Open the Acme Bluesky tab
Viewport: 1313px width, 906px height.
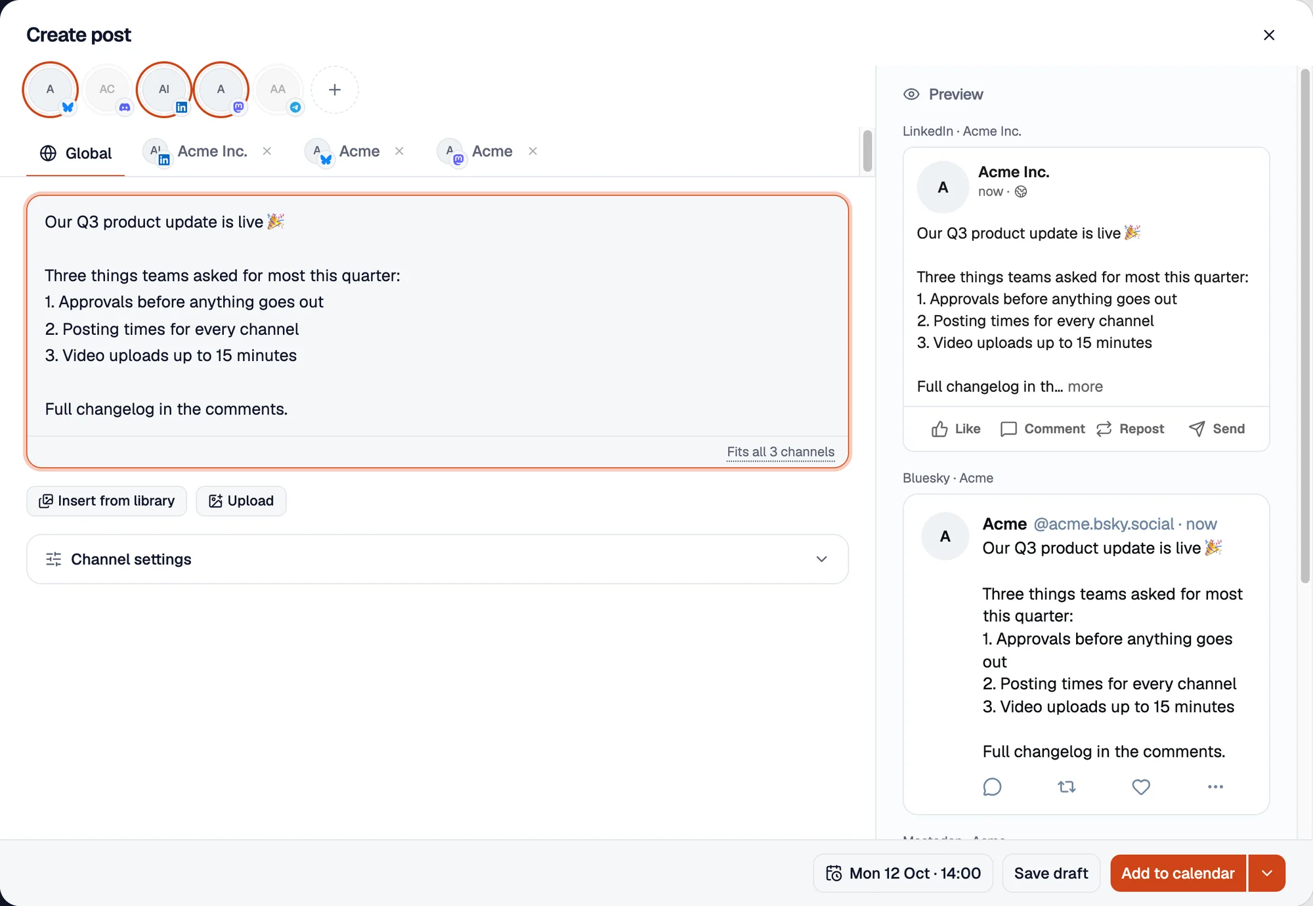tap(343, 152)
